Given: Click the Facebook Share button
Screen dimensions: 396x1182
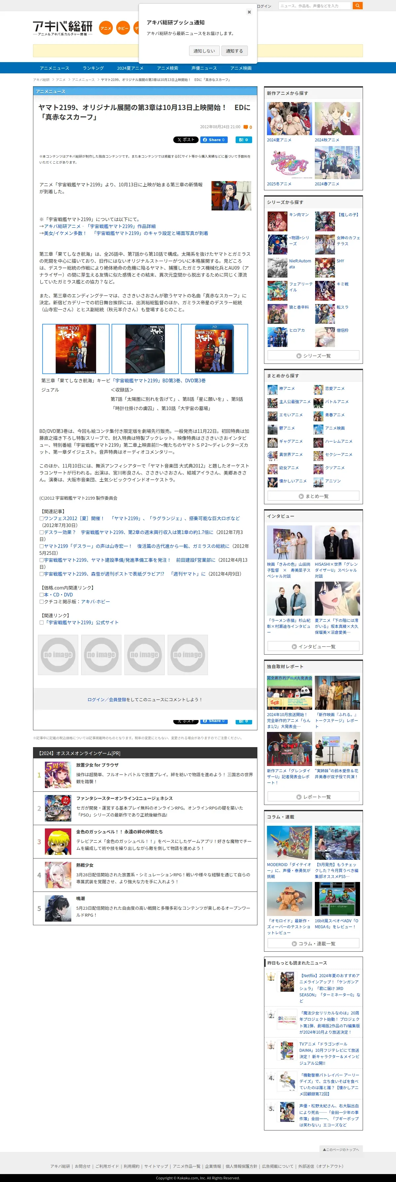Looking at the screenshot, I should [214, 139].
